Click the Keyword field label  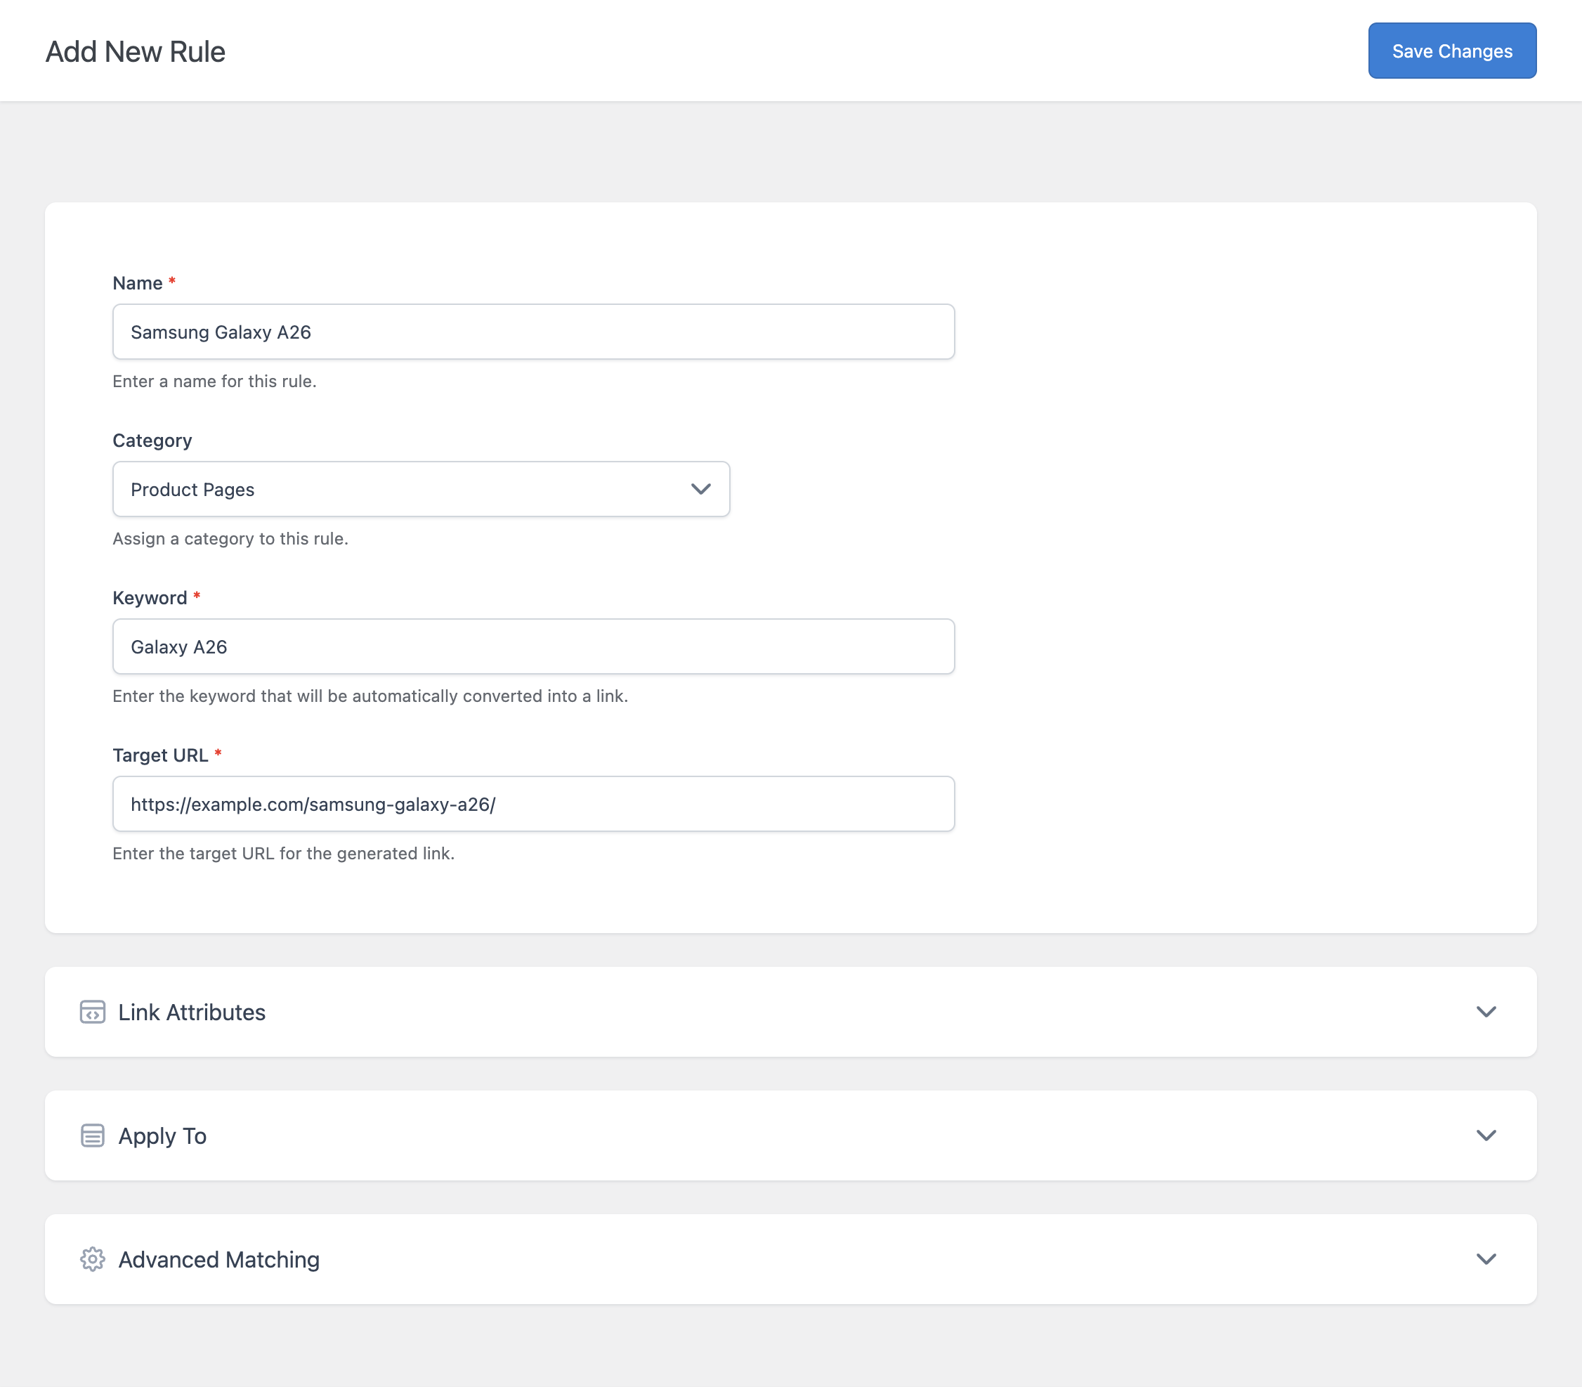coord(150,597)
